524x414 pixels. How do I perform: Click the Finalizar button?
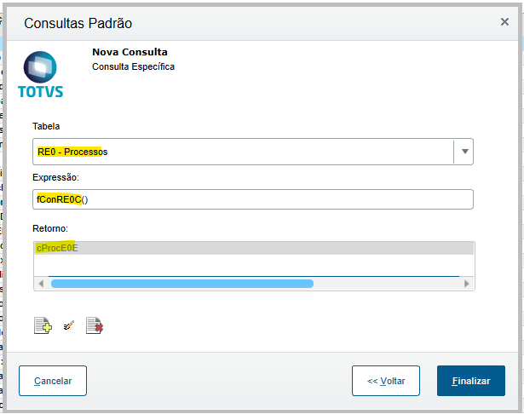click(x=470, y=381)
